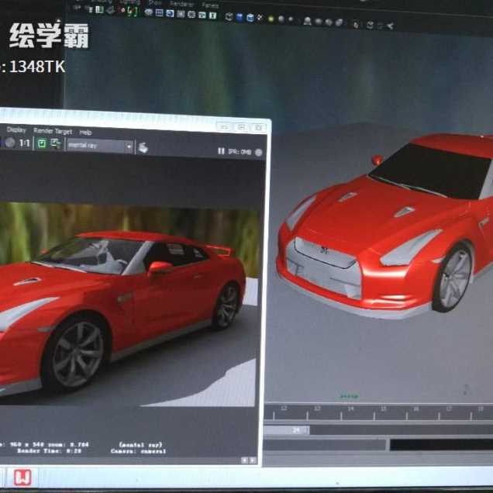Click the gray alpha channel circle icon
493x493 pixels.
(x=10, y=143)
